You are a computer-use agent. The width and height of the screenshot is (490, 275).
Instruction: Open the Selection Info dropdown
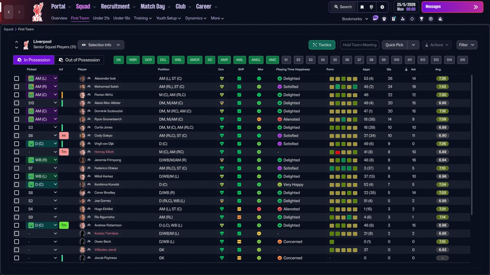tap(101, 45)
